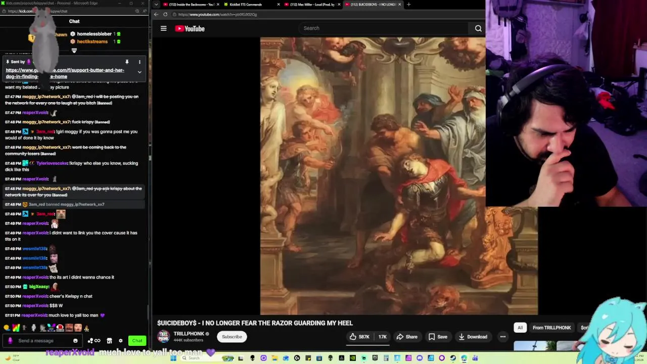Dislike the video showing 17K
Image resolution: width=647 pixels, height=364 pixels.
[x=382, y=337]
